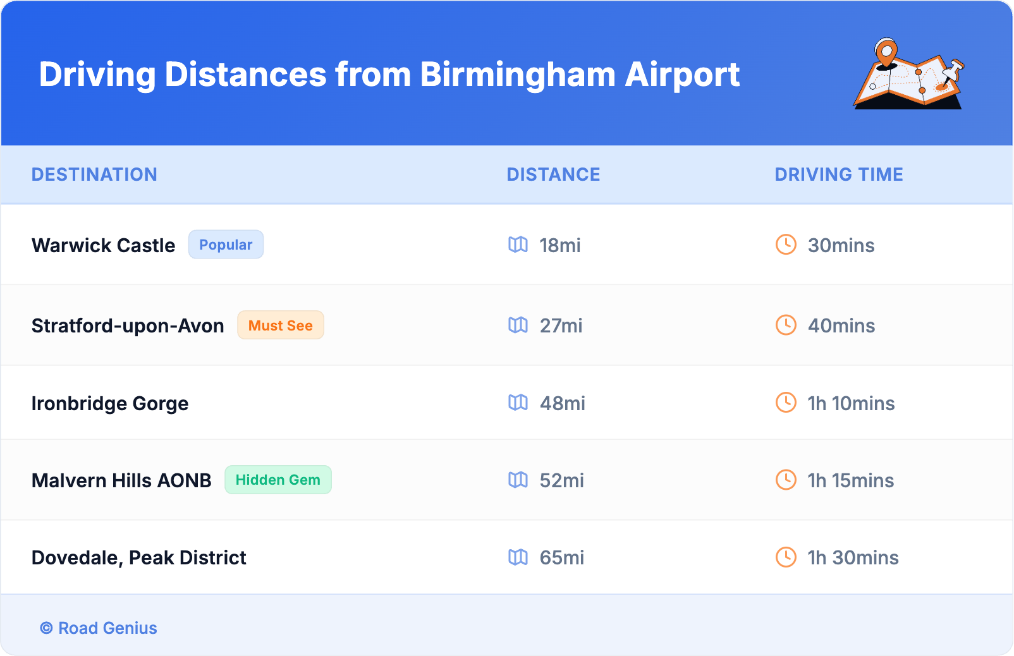Click the Destination column header

94,174
